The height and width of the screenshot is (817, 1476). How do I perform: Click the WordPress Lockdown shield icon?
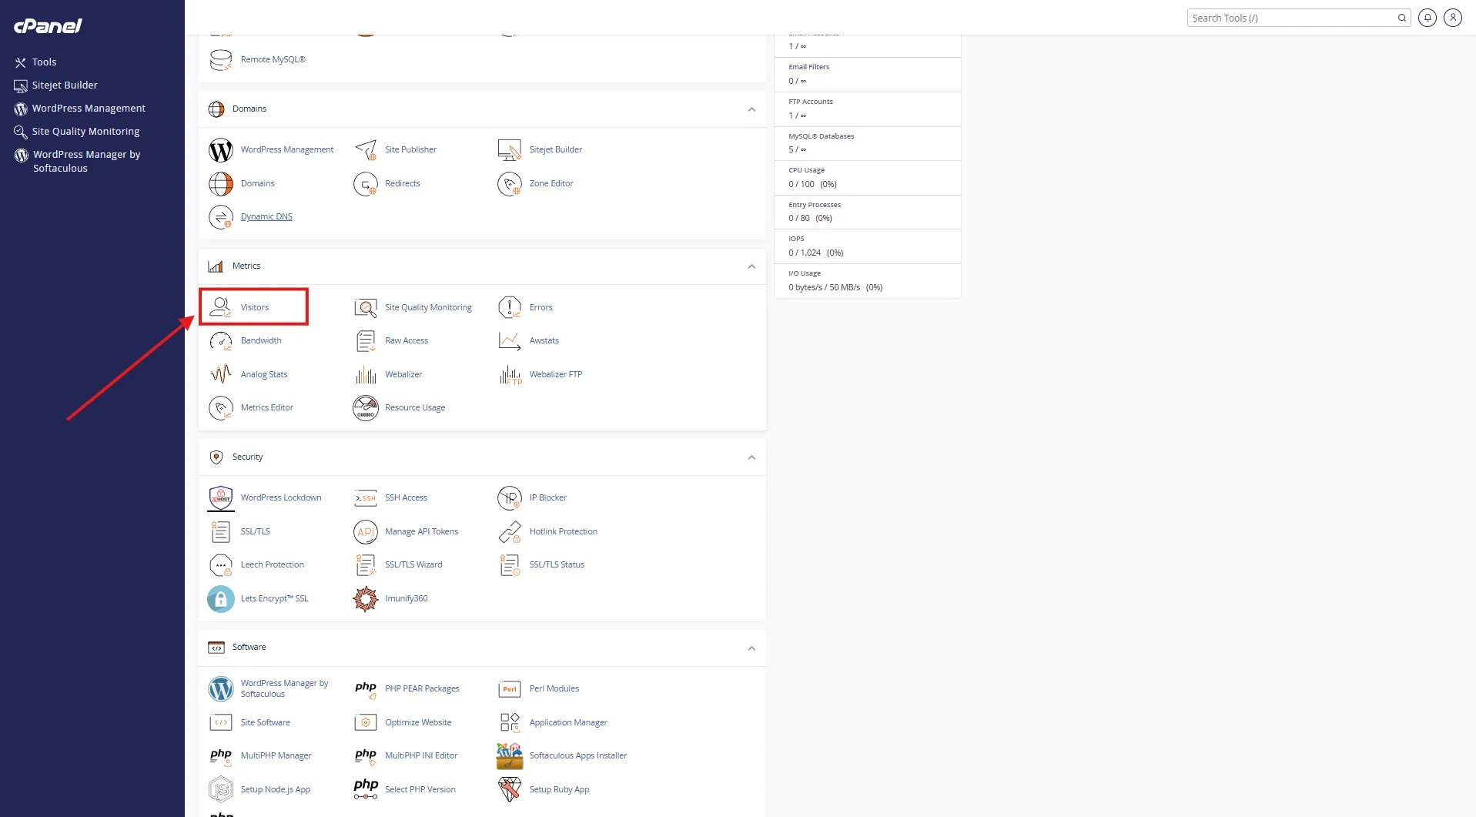pos(221,497)
